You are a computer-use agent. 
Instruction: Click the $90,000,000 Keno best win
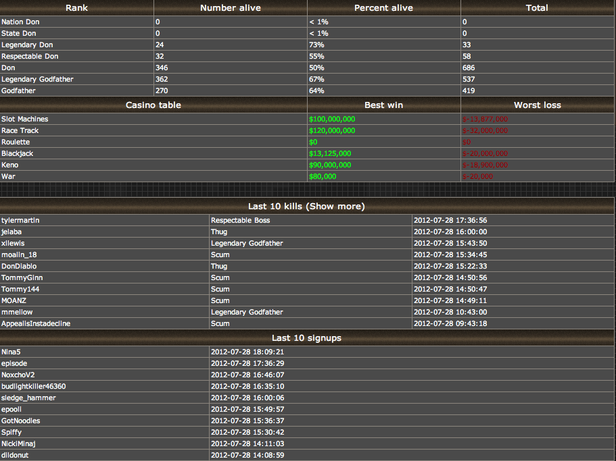(x=330, y=165)
